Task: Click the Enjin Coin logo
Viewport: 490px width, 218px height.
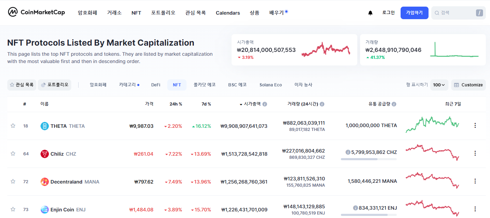Action: tap(45, 210)
